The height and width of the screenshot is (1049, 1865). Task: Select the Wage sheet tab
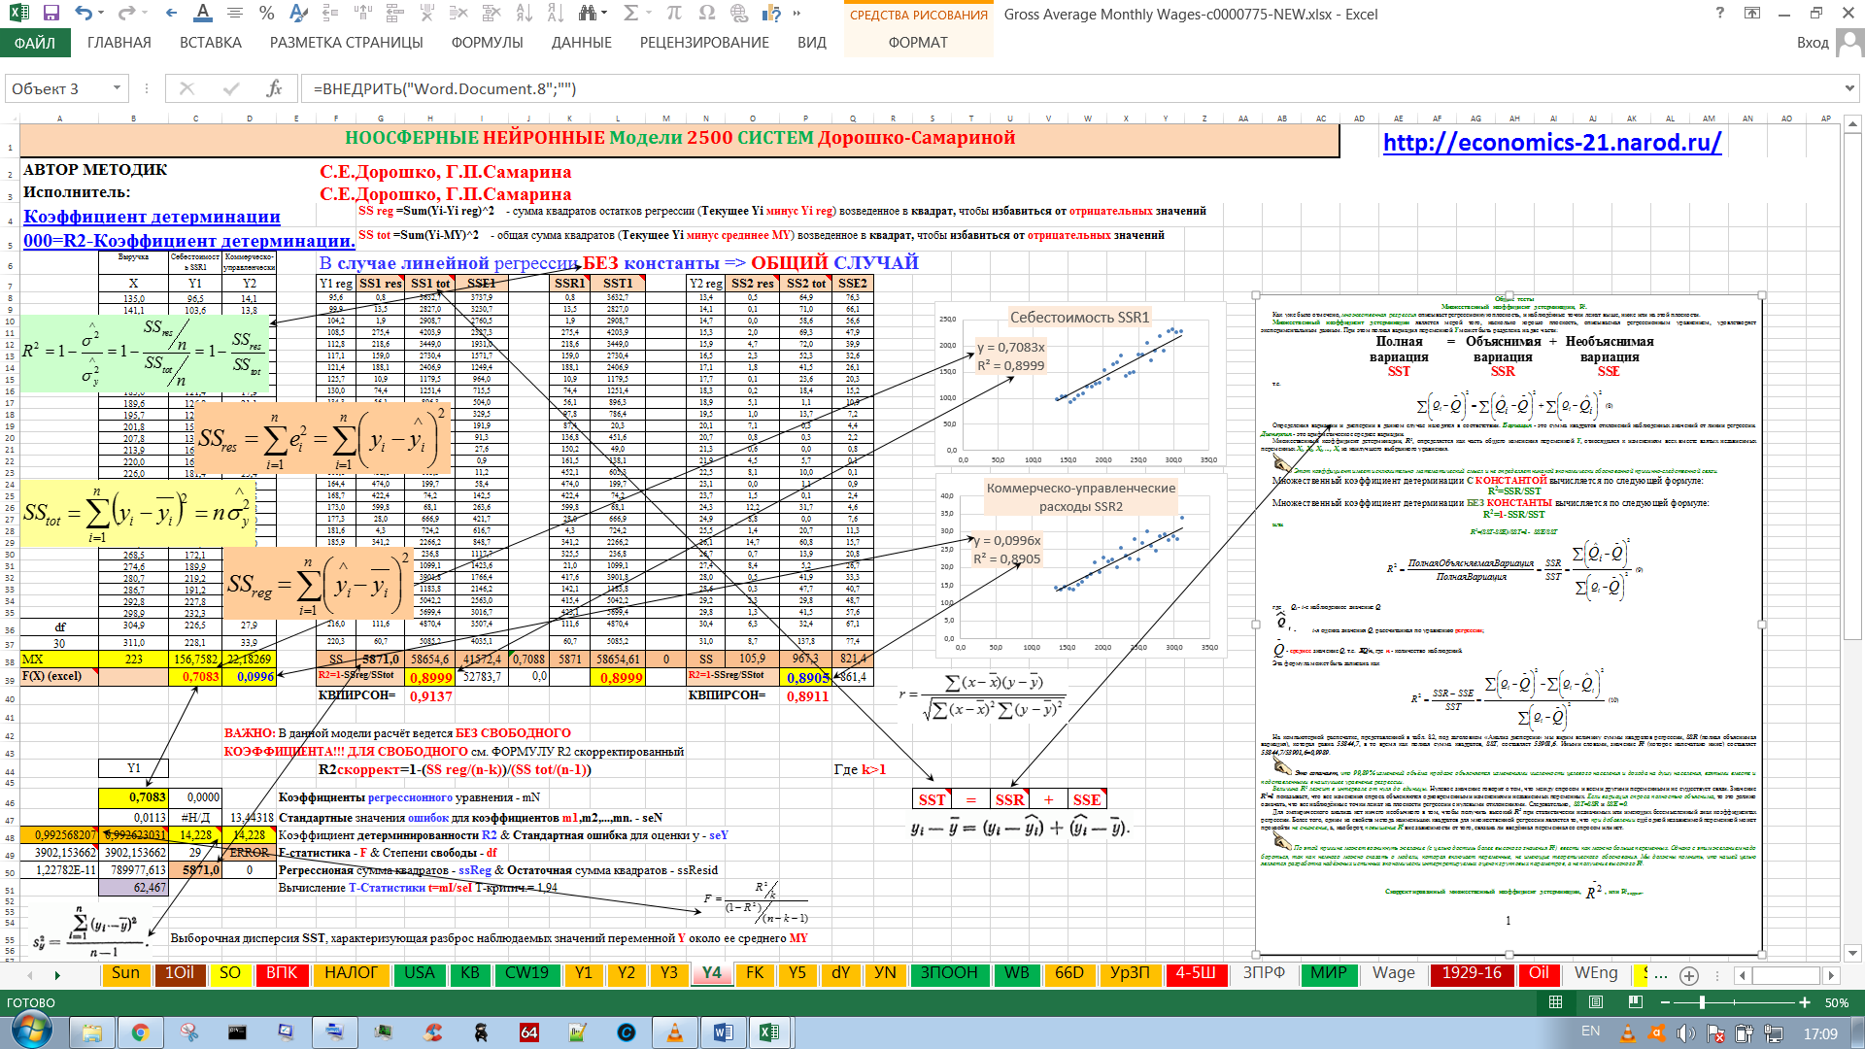coord(1393,973)
